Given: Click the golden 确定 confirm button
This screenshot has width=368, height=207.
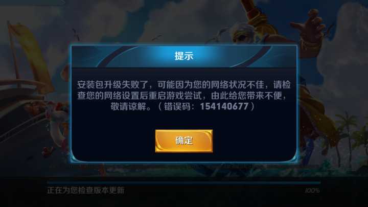Looking at the screenshot, I should [184, 141].
